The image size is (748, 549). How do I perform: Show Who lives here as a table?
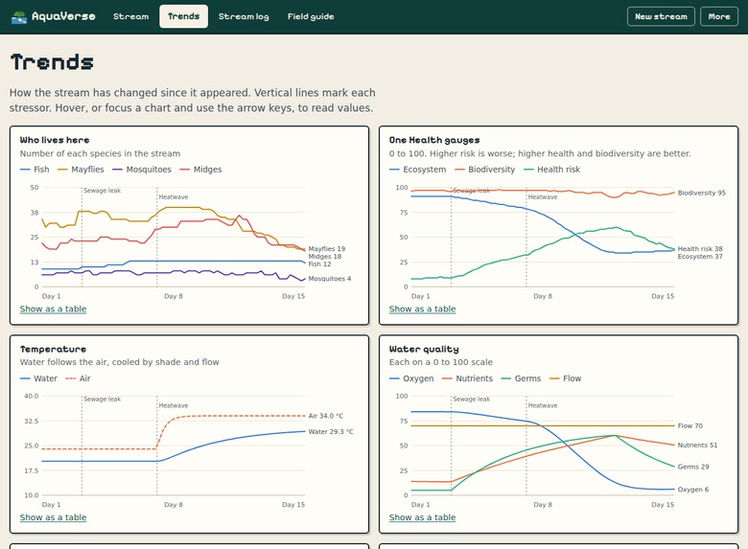[x=53, y=309]
